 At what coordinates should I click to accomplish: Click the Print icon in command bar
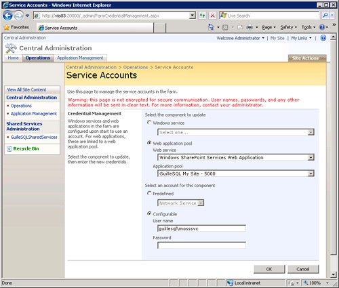pyautogui.click(x=250, y=27)
